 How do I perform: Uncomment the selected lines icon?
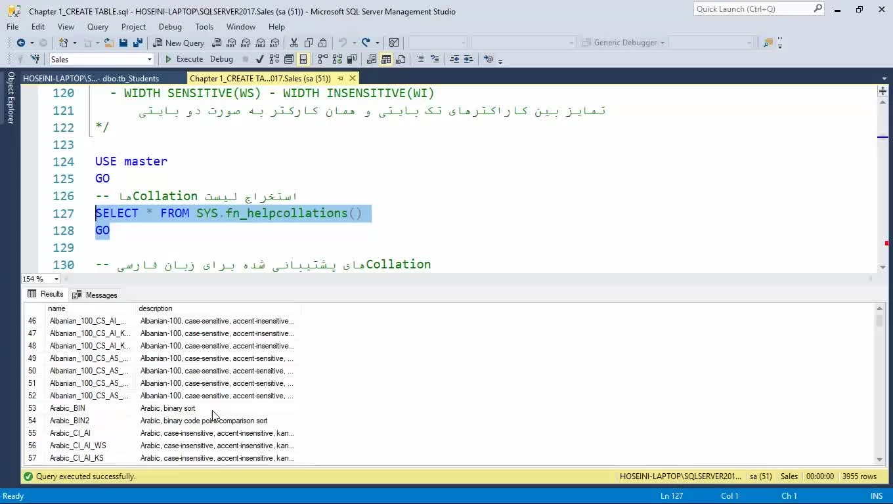pos(435,59)
